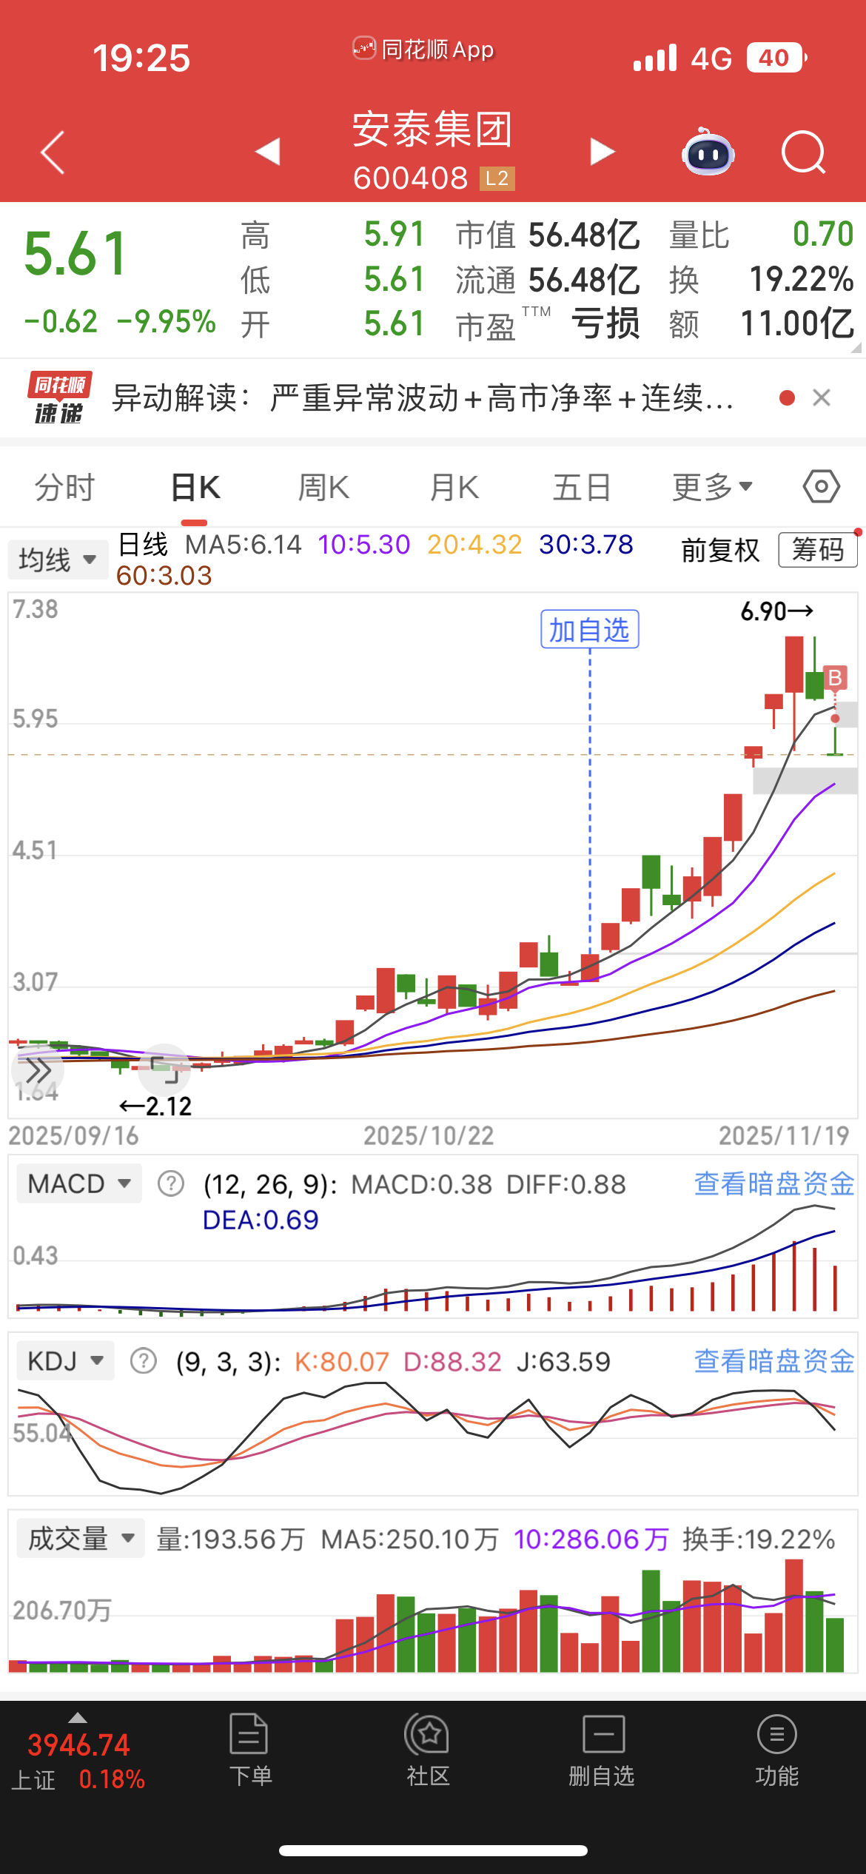Tap the red B buy marker
Image resolution: width=866 pixels, height=1874 pixels.
click(x=835, y=678)
